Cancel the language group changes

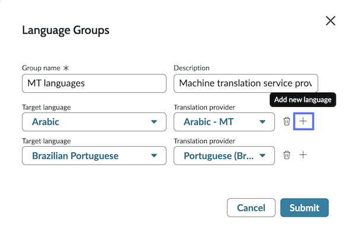[x=251, y=208]
